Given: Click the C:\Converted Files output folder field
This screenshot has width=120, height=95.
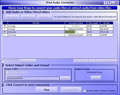Looking at the screenshot, I should 33,78.
